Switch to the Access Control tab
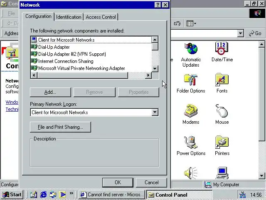266x200 pixels. tap(101, 17)
